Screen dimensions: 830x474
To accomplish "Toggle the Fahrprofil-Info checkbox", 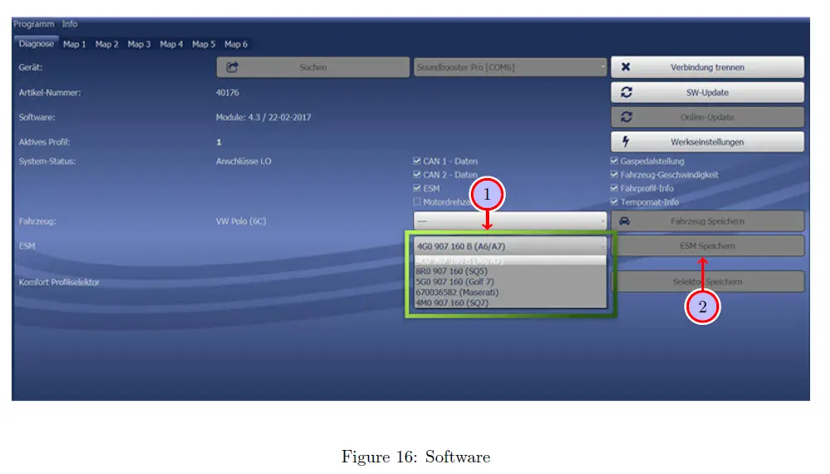I will click(x=614, y=188).
